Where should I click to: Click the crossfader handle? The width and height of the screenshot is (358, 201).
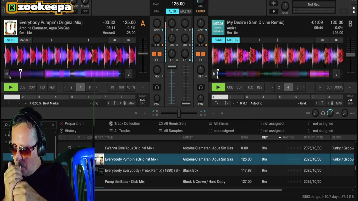[179, 113]
